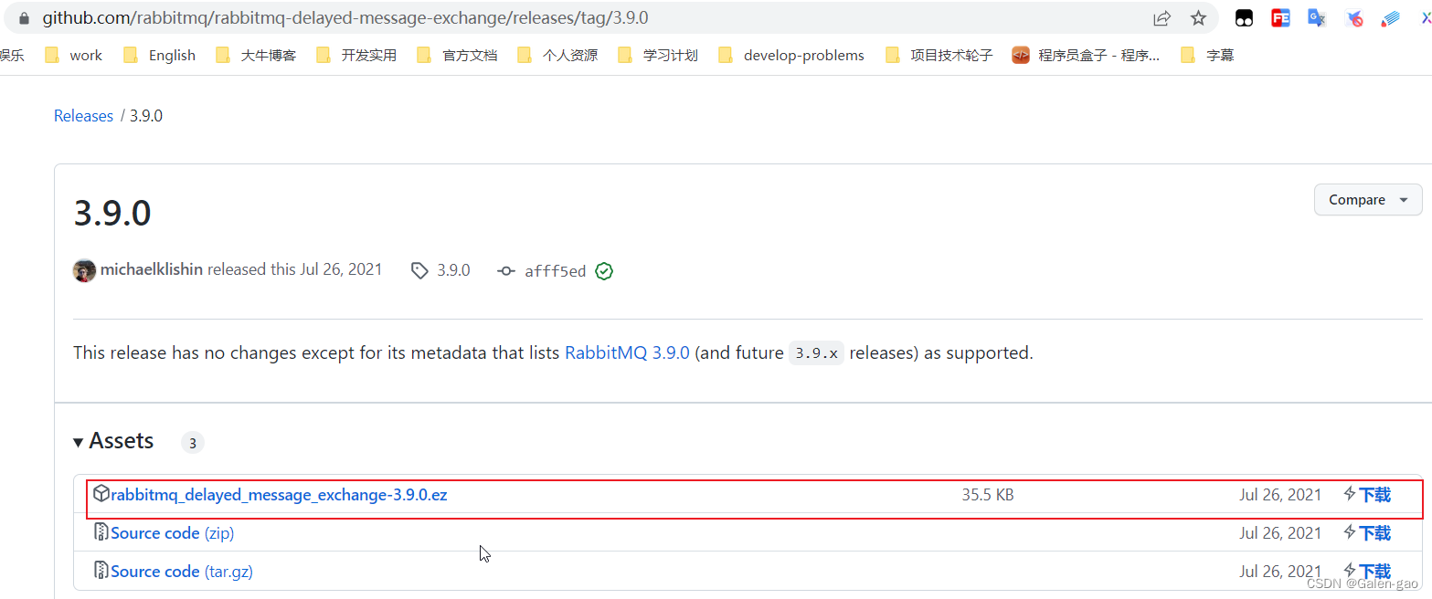Open the 个人资源 bookmarks folder
The width and height of the screenshot is (1432, 599).
click(557, 56)
